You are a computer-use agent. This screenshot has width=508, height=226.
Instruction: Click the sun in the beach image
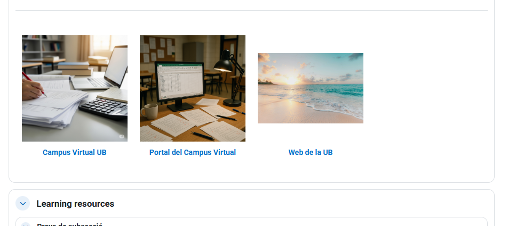pyautogui.click(x=291, y=81)
